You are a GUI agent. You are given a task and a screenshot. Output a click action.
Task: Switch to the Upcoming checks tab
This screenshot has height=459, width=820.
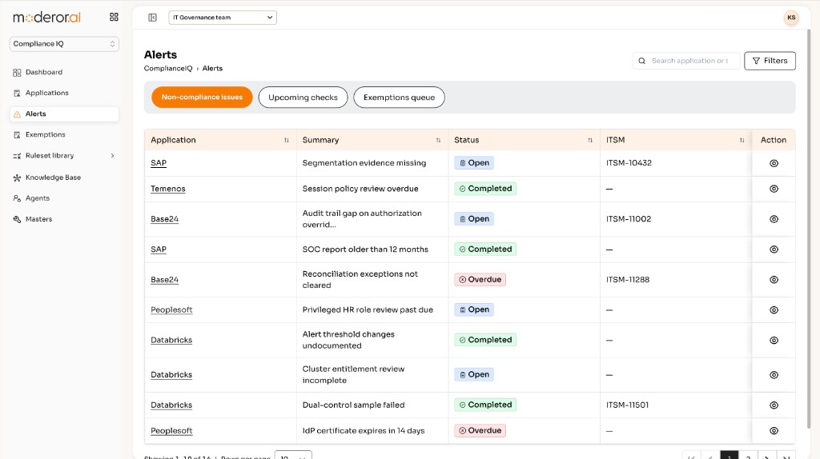[x=303, y=97]
